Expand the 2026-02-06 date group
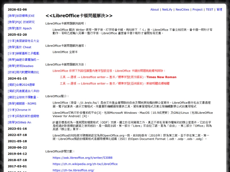 click(17, 9)
